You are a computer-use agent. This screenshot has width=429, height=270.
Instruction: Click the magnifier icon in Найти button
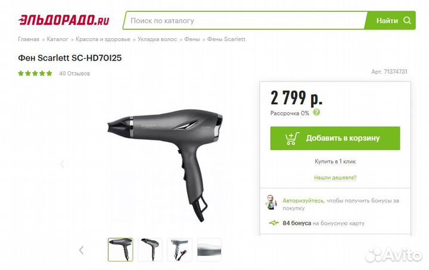pyautogui.click(x=407, y=20)
